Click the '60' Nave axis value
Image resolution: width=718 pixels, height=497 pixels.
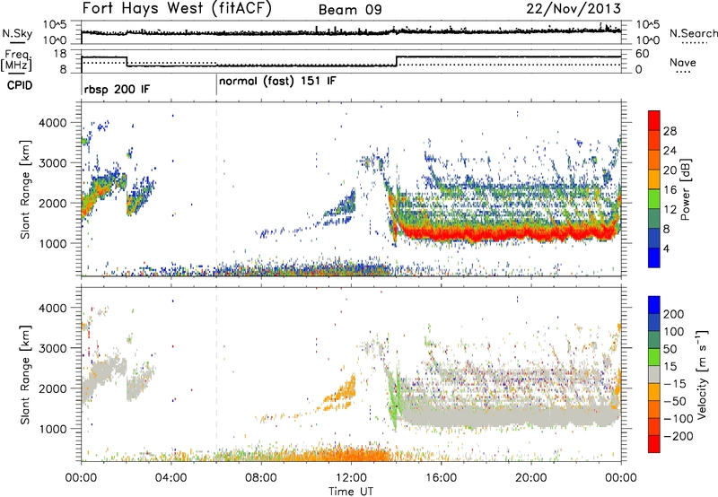coord(642,54)
